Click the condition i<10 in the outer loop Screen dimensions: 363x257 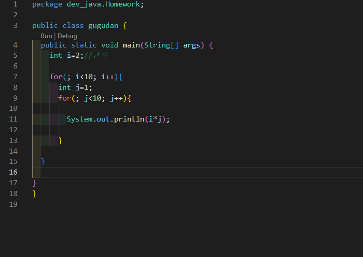84,77
